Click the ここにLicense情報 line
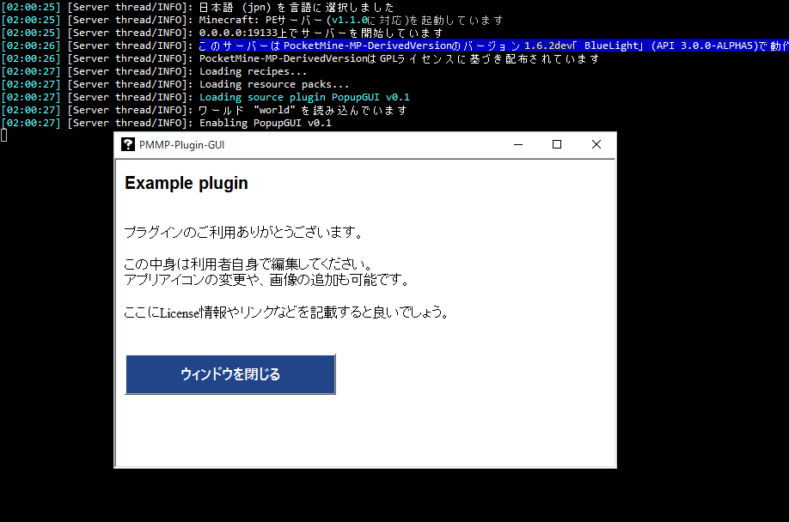This screenshot has height=522, width=789. (x=286, y=313)
